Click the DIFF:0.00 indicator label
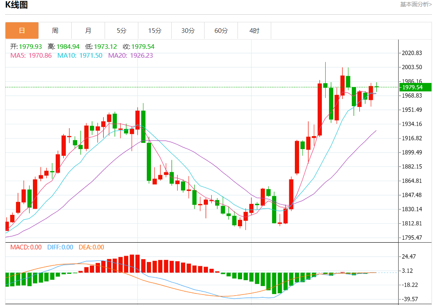437x305 pixels. pyautogui.click(x=60, y=247)
